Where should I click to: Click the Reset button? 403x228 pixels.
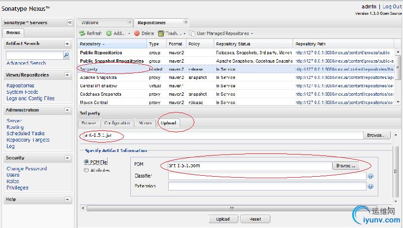(255, 219)
